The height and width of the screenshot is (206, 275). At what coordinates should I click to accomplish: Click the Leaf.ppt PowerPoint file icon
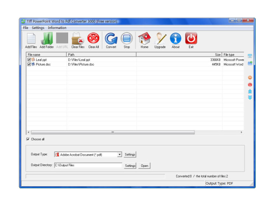[x=33, y=60]
